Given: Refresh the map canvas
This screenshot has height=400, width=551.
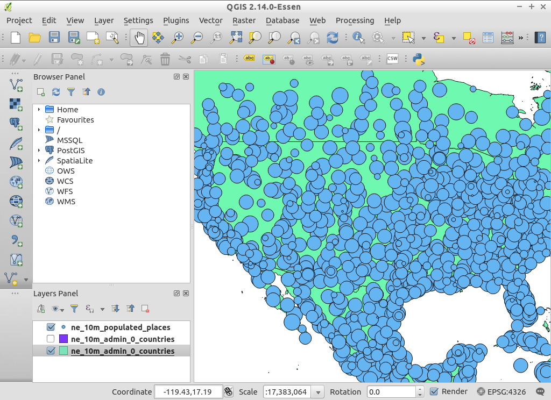Looking at the screenshot, I should (332, 37).
